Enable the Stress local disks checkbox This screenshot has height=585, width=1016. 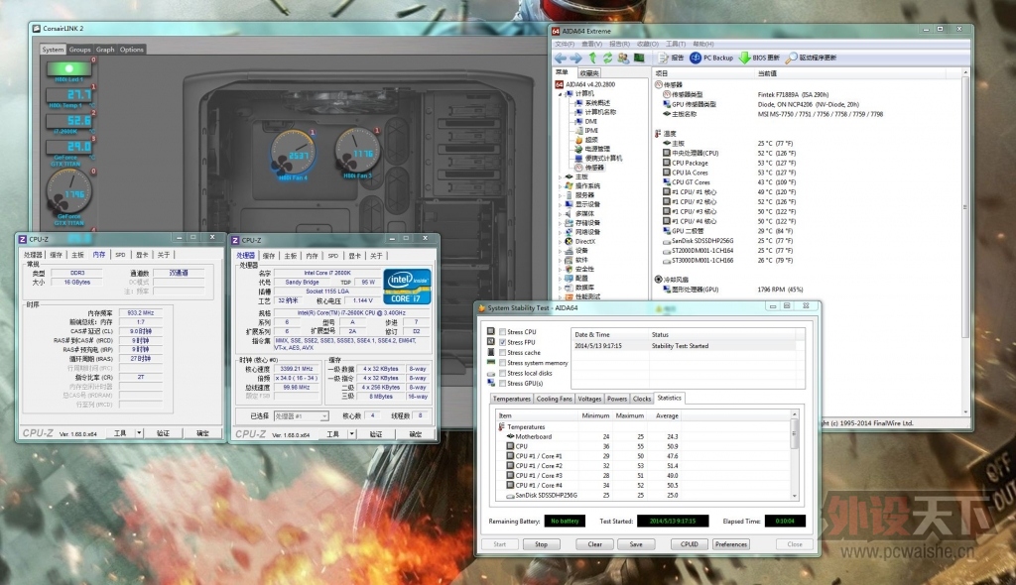click(502, 373)
